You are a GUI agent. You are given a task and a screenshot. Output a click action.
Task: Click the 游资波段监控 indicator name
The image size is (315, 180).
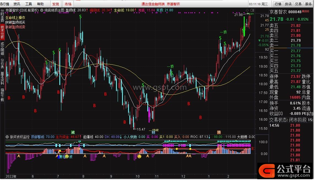pos(20,137)
